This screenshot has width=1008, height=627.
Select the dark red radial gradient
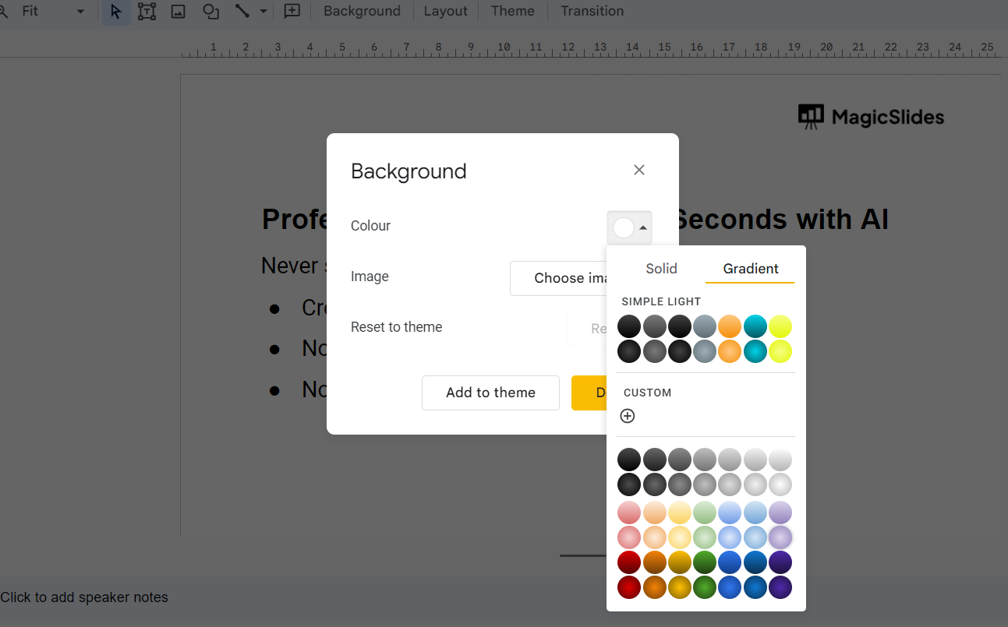[629, 587]
